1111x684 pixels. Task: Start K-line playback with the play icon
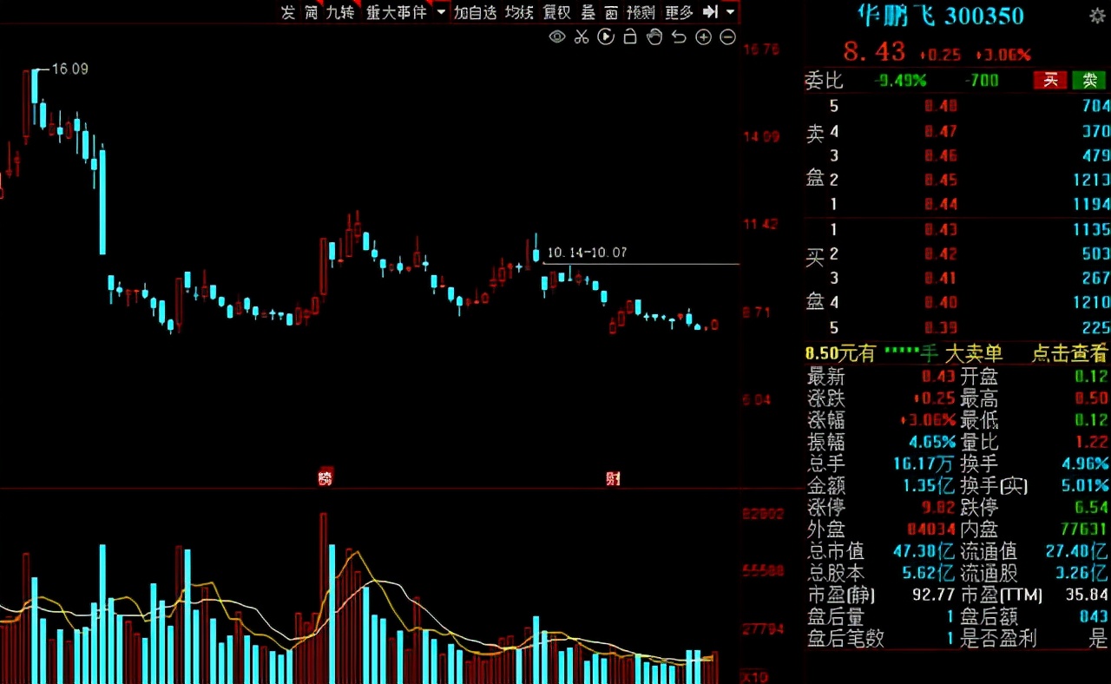(x=606, y=36)
